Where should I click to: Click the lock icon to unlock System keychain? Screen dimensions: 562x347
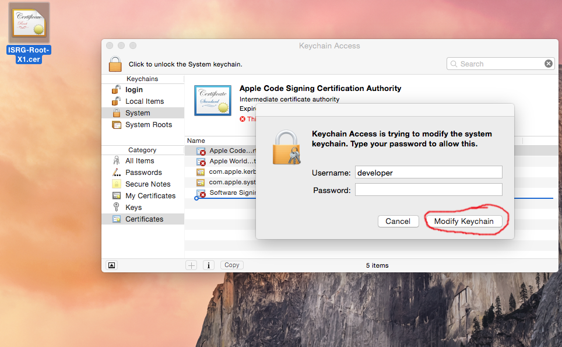(x=115, y=64)
